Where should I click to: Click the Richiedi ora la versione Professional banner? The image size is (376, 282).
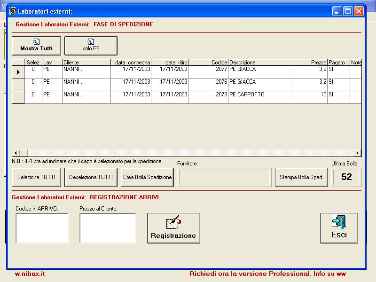pos(267,274)
